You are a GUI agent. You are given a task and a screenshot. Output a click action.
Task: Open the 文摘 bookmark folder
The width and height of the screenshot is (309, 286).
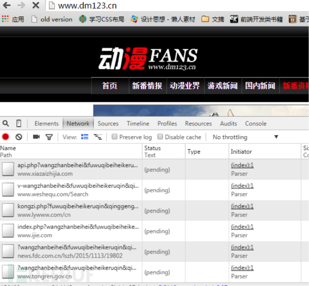pos(213,19)
